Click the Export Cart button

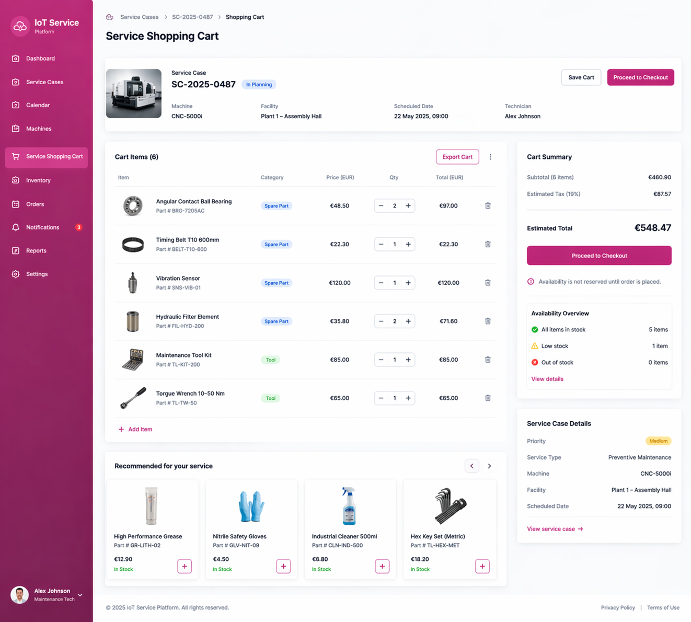tap(457, 157)
